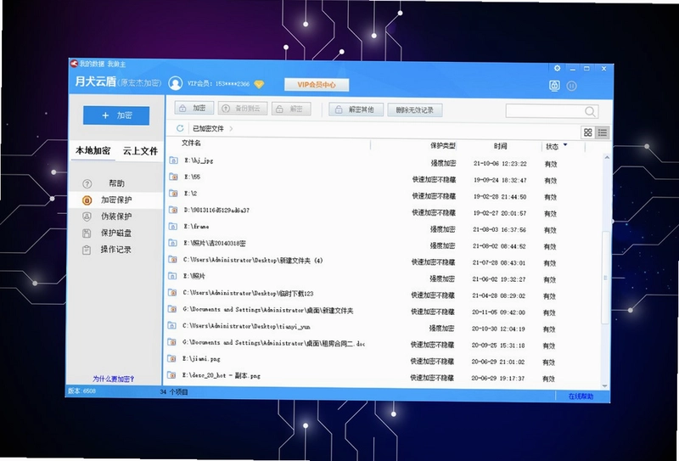Viewport: 679px width, 461px height.
Task: Switch to list detail view
Action: pyautogui.click(x=603, y=132)
